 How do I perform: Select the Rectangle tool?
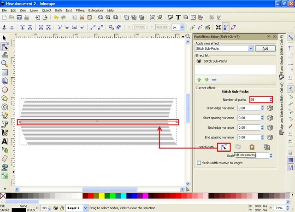[5, 72]
